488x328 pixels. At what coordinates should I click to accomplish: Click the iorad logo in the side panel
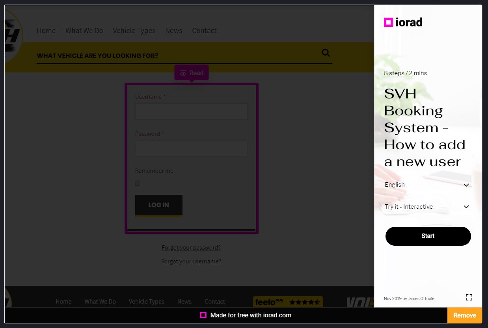[403, 22]
